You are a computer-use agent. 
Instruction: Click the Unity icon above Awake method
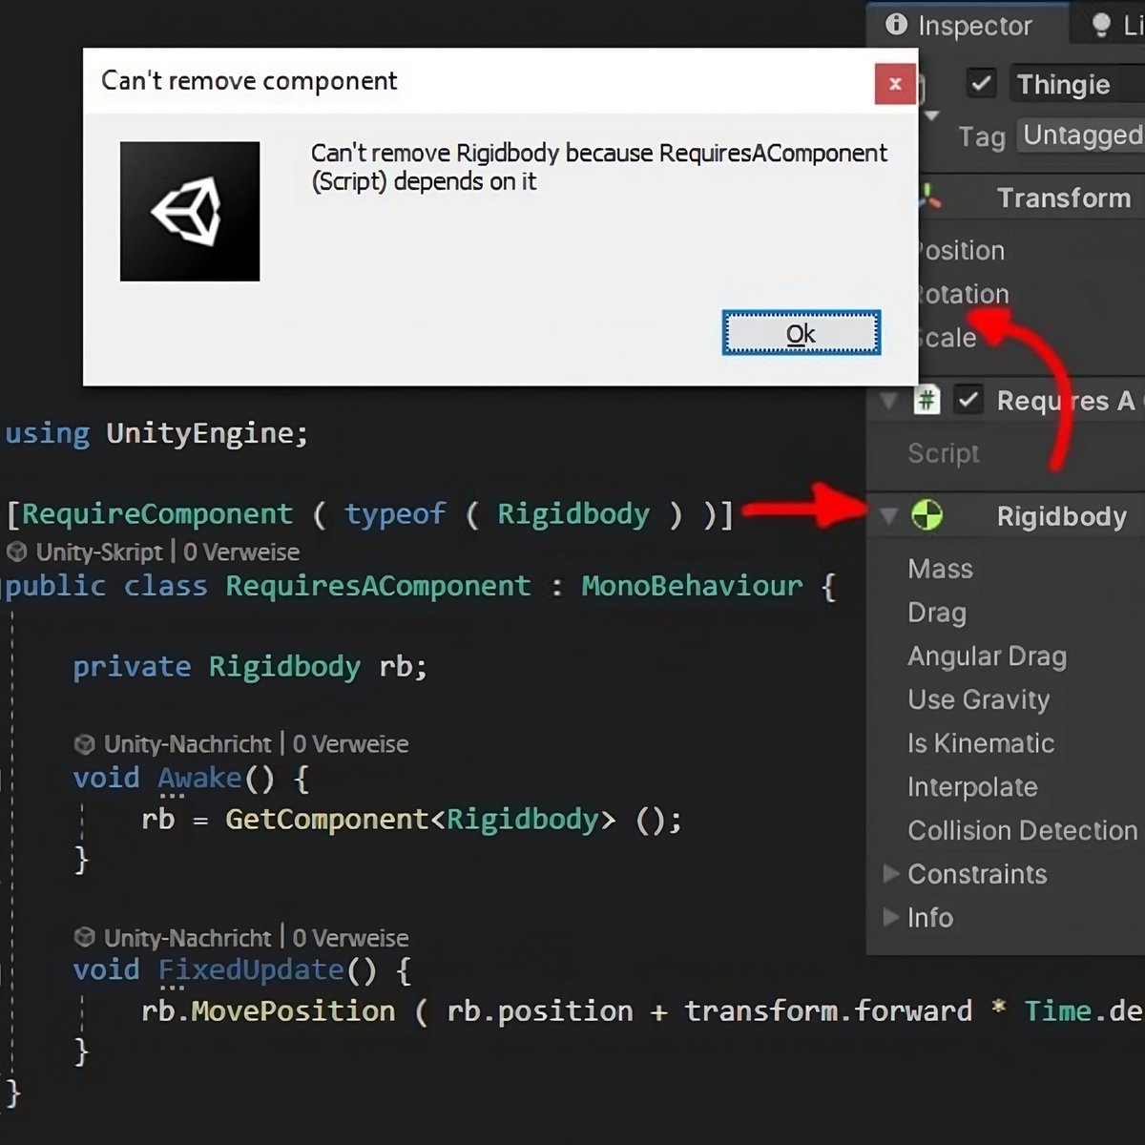click(x=84, y=743)
